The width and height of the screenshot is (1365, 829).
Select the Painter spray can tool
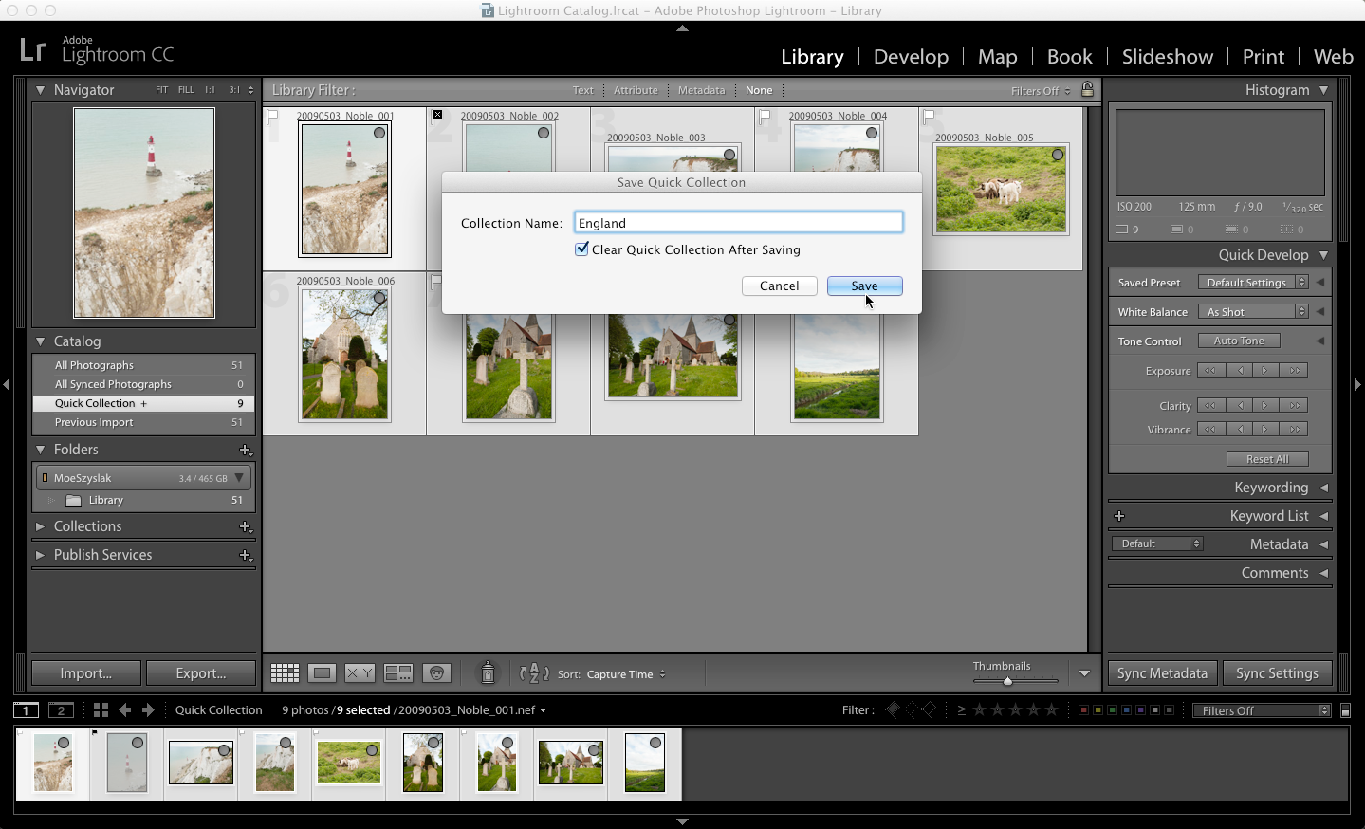click(488, 672)
